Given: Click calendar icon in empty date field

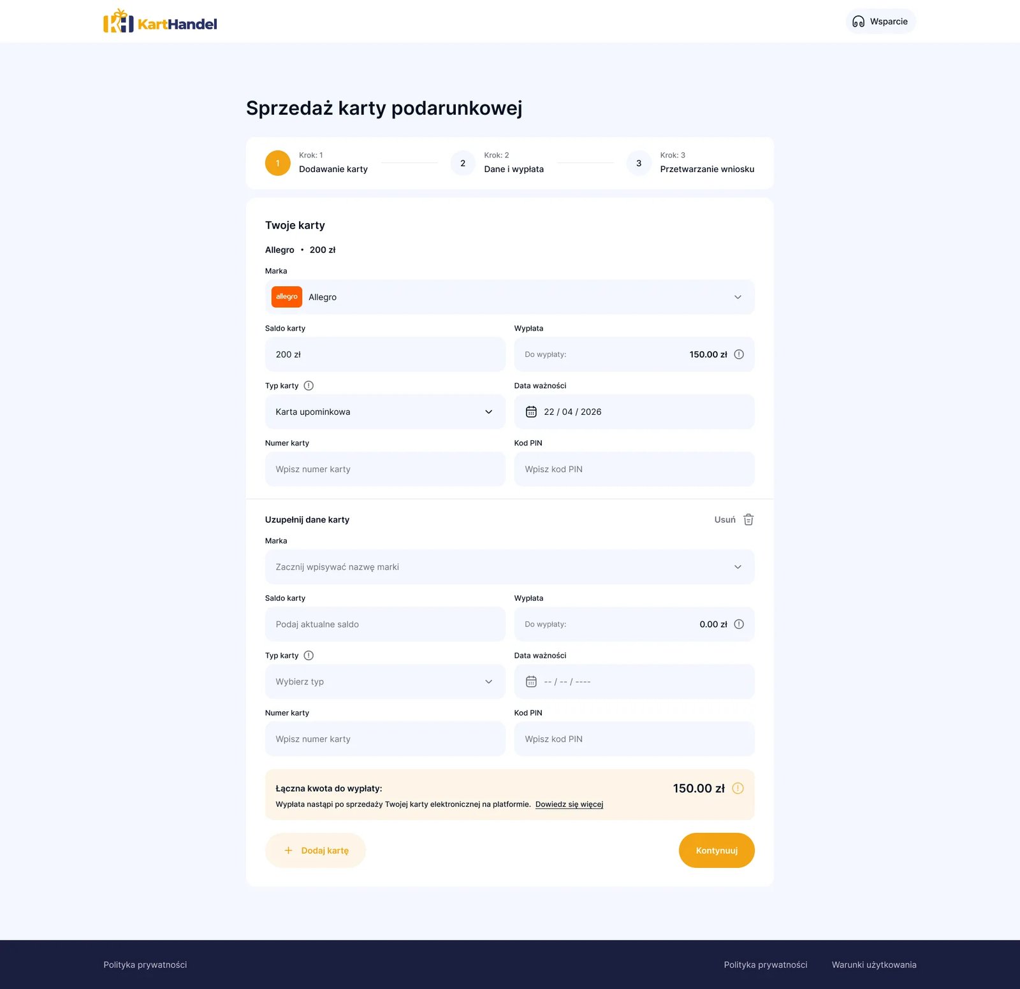Looking at the screenshot, I should pyautogui.click(x=531, y=682).
